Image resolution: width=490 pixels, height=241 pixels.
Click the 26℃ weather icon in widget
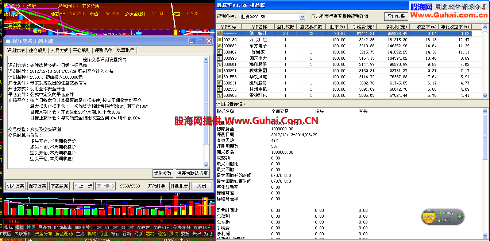point(440,220)
